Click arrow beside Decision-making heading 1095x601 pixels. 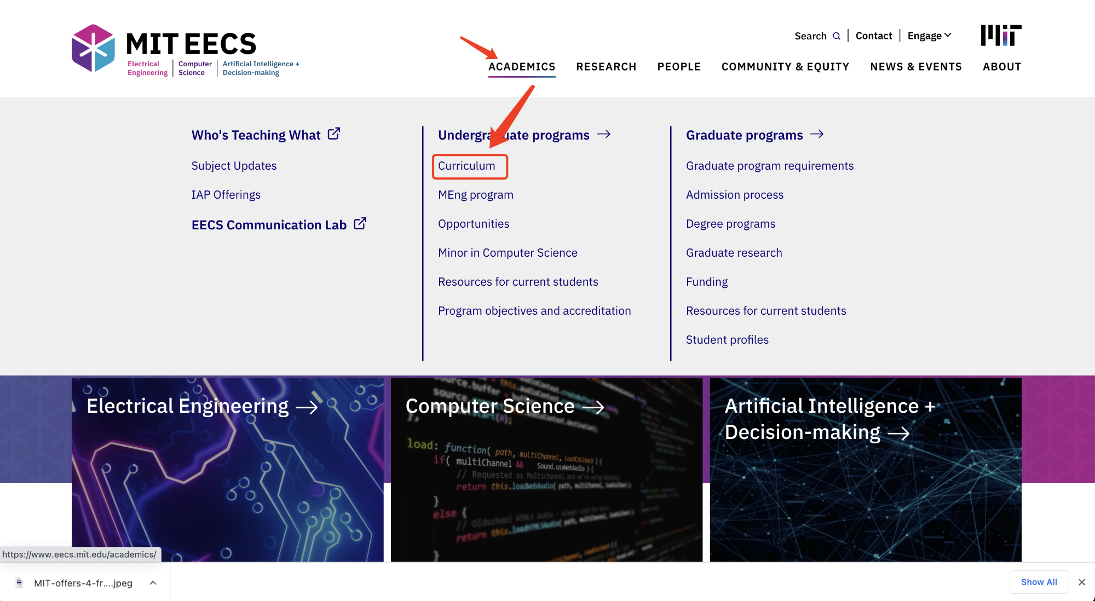click(898, 434)
